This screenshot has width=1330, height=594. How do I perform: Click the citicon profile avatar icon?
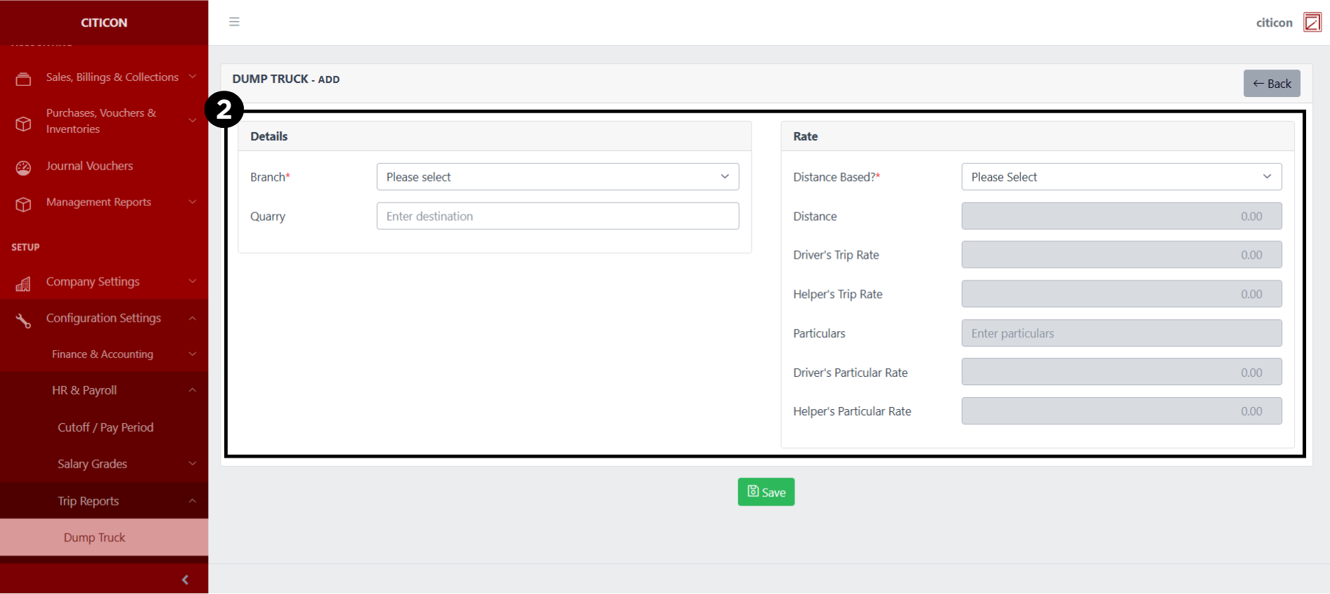[x=1312, y=22]
